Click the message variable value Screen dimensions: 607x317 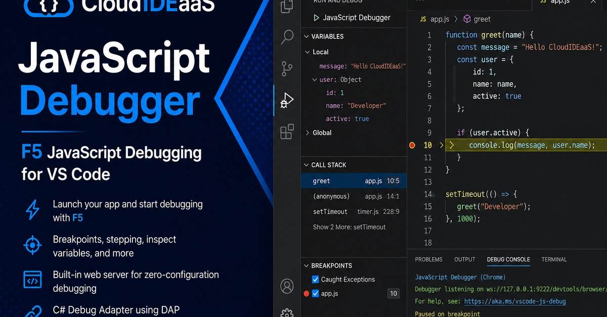[x=378, y=66]
